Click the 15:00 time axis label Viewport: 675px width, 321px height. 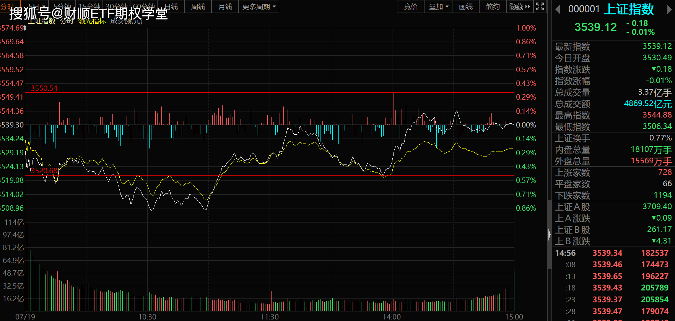[514, 317]
